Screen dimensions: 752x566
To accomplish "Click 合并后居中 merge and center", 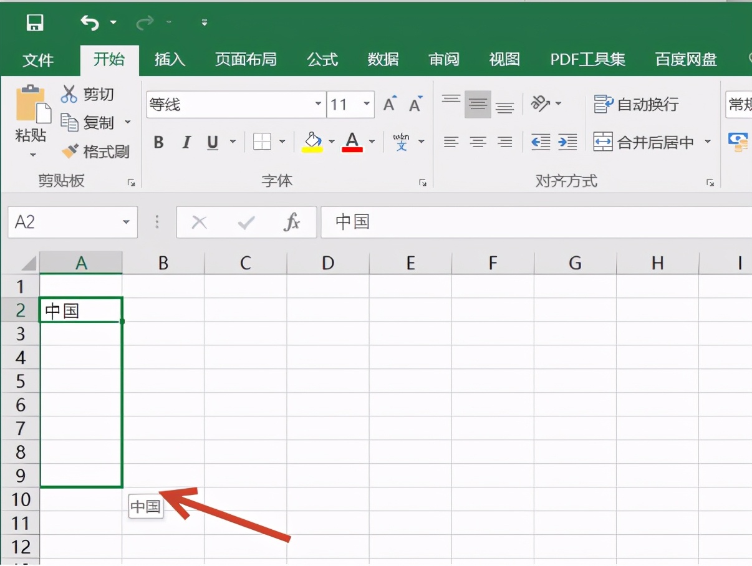I will pos(644,143).
